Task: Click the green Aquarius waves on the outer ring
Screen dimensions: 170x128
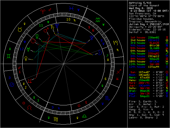Action: pos(98,20)
